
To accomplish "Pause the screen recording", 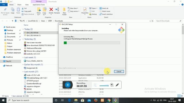I will tap(68, 85).
